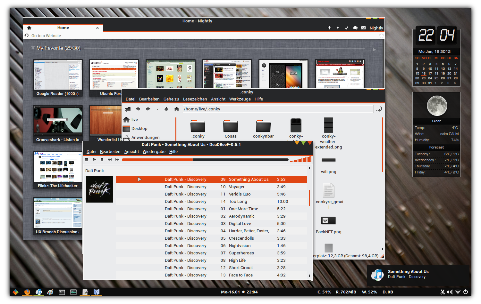This screenshot has height=304, width=481.
Task: Click the checkmark icon in Nightly toolbar
Action: point(346,28)
